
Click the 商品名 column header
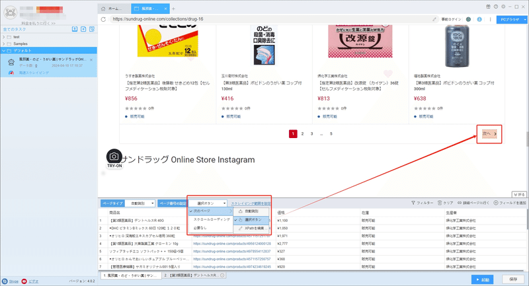pyautogui.click(x=114, y=213)
